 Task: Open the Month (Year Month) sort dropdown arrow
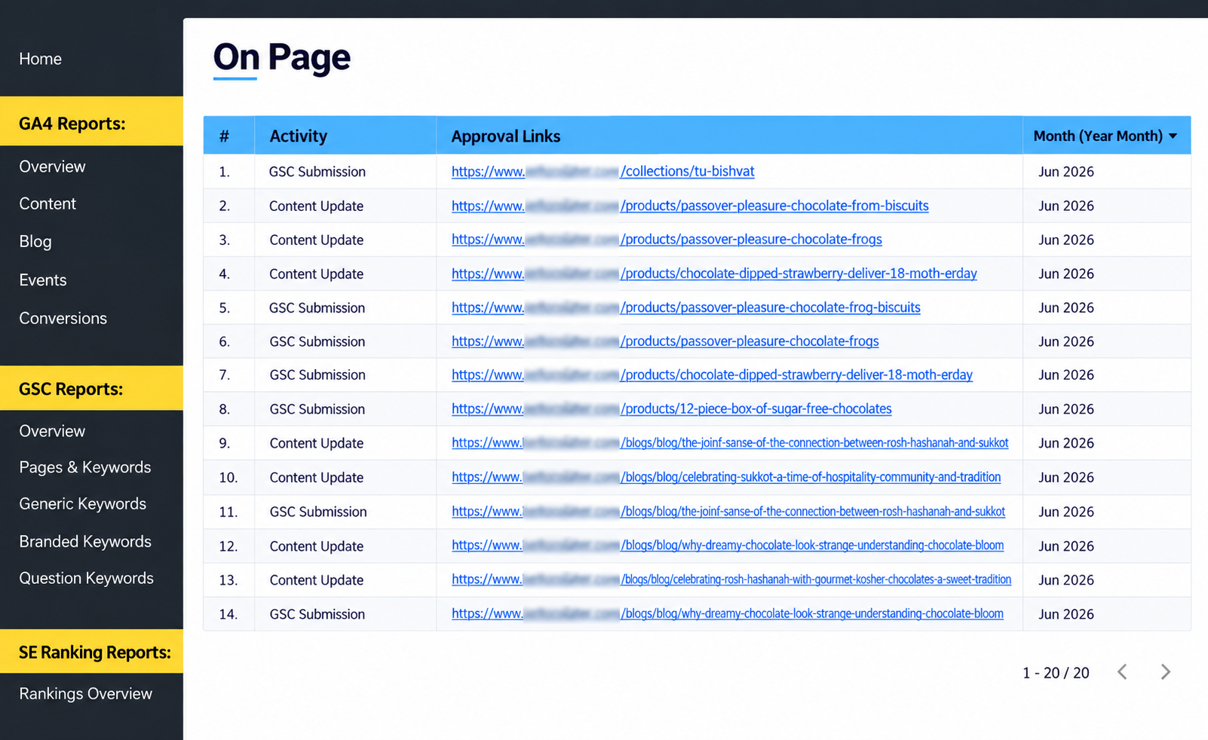pos(1173,136)
